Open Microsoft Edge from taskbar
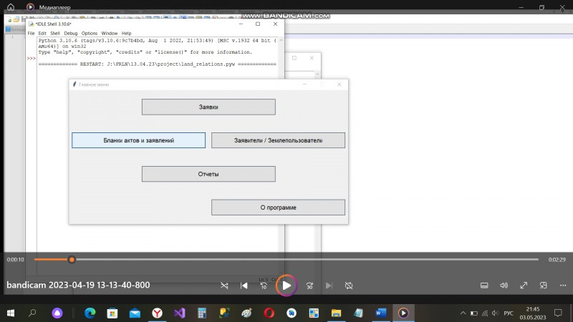This screenshot has width=573, height=322. pos(90,313)
